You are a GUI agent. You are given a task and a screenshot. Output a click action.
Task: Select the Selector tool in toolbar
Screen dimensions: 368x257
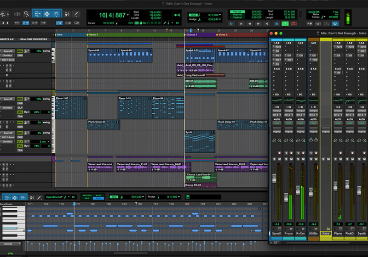tap(47, 14)
